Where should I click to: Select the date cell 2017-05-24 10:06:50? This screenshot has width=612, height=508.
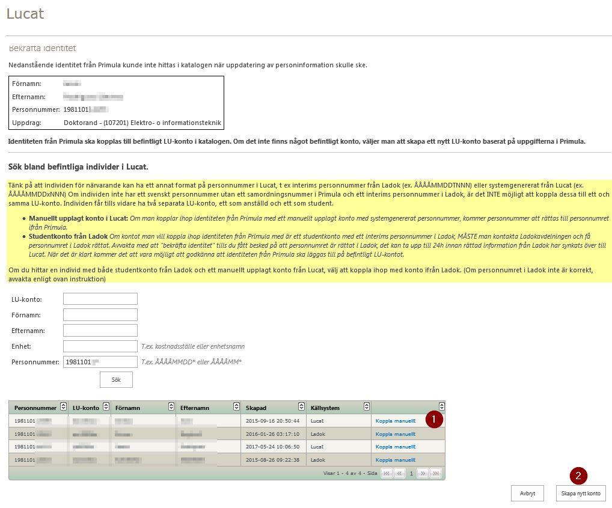point(273,447)
